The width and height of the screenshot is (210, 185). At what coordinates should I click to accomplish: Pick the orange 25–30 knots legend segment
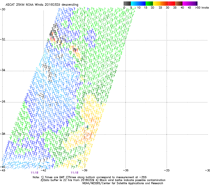[x=164, y=3]
